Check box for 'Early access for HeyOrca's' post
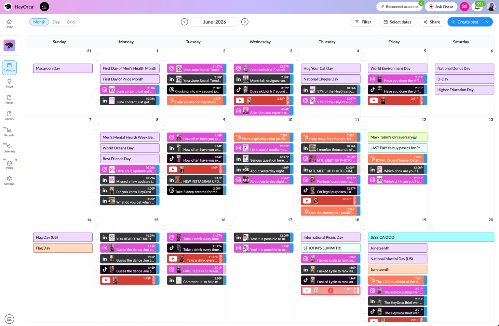 [164, 101]
